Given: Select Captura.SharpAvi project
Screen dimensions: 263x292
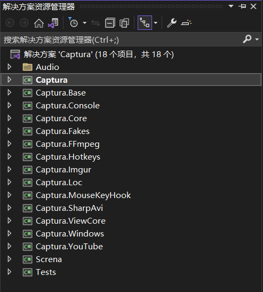Looking at the screenshot, I should 69,208.
